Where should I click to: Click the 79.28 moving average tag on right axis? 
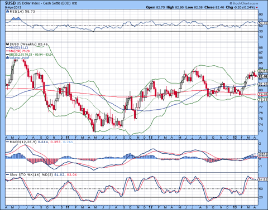tap(263, 95)
